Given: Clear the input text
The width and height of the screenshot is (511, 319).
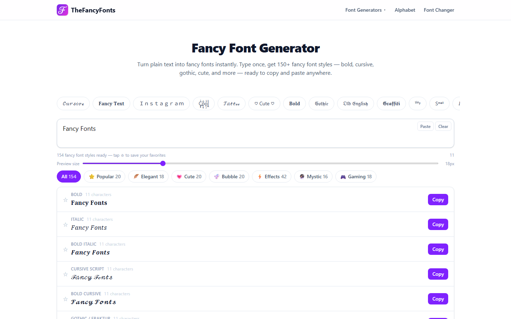Looking at the screenshot, I should [443, 127].
